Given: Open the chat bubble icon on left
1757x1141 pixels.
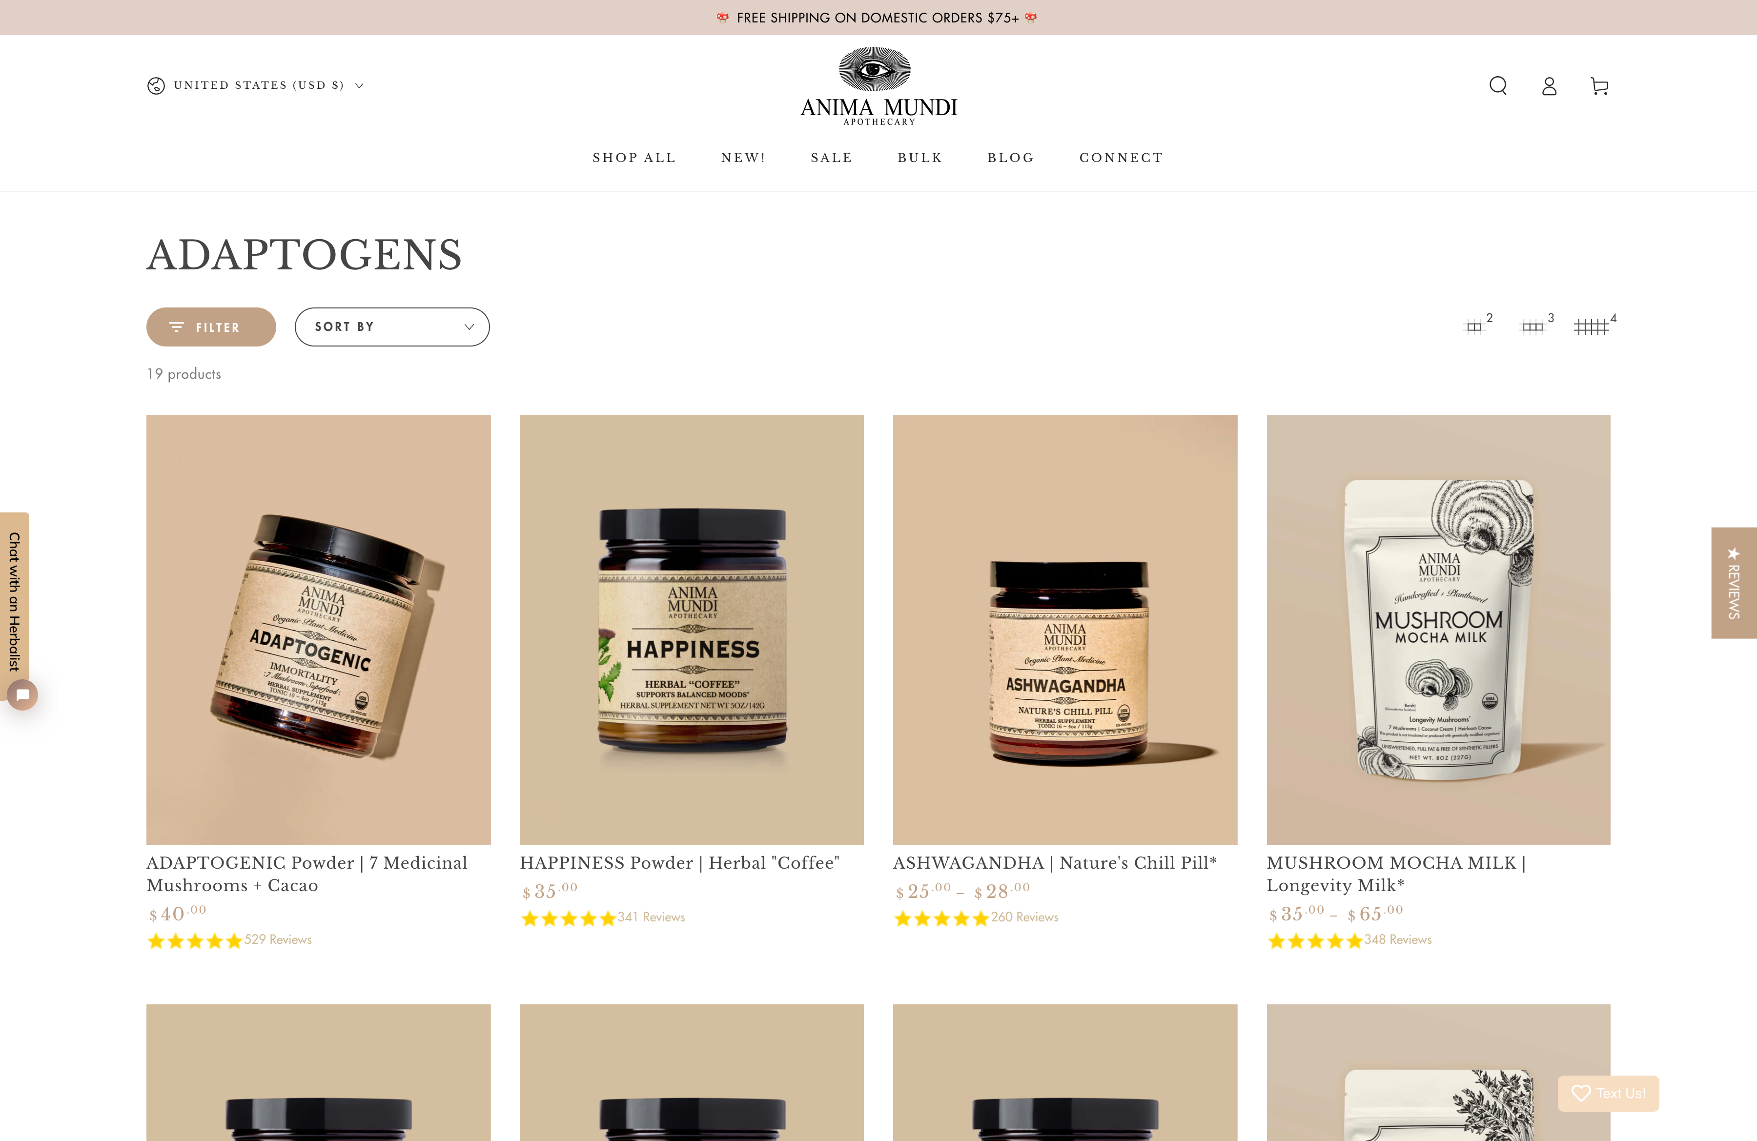Looking at the screenshot, I should (x=23, y=694).
